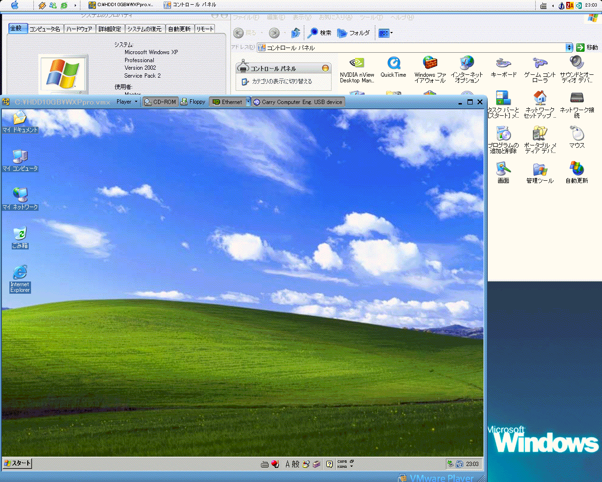Open the Ethernet options dropdown arrow
The width and height of the screenshot is (602, 482).
coord(248,102)
